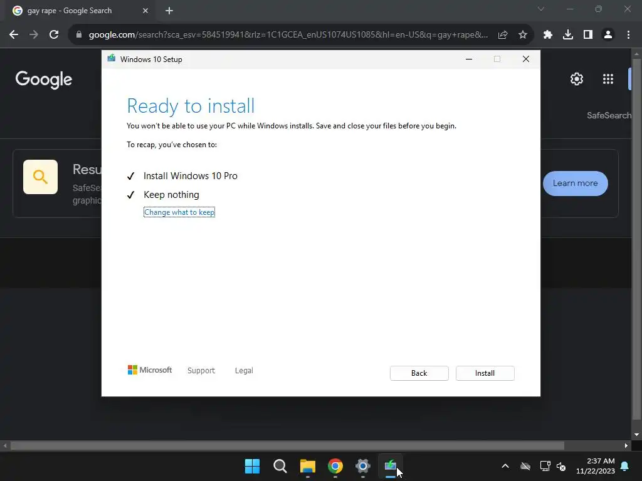
Task: Click the Microsoft logo in the Setup window
Action: [150, 370]
